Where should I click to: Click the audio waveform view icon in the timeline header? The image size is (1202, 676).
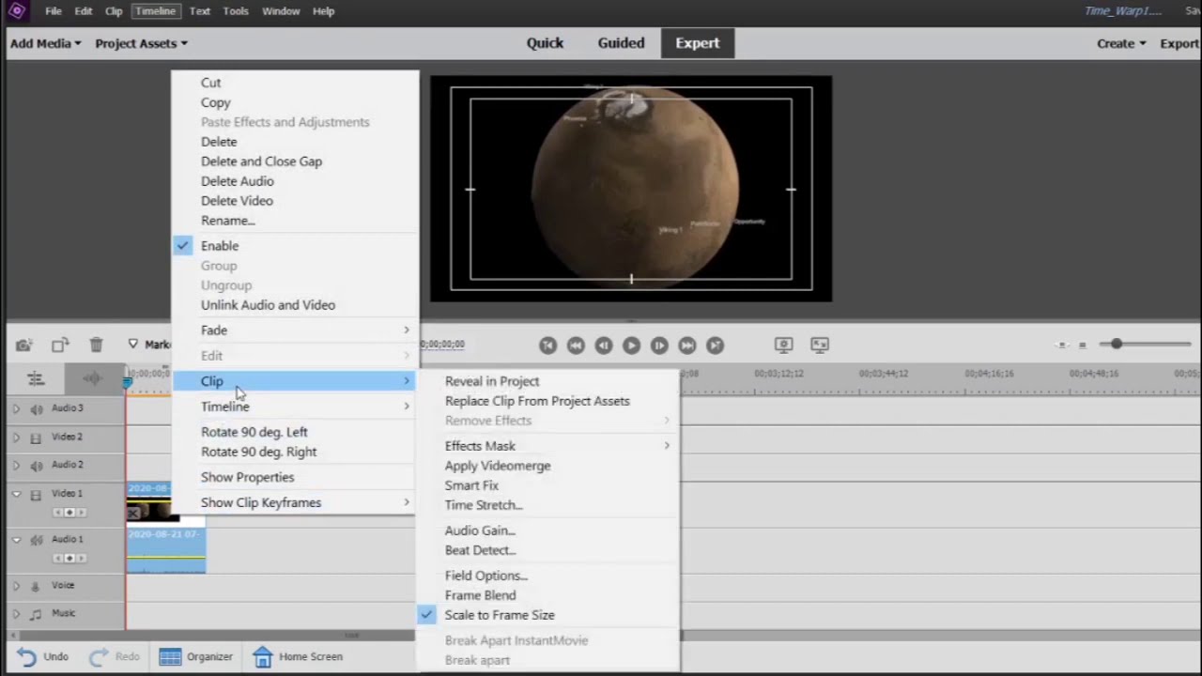point(92,378)
